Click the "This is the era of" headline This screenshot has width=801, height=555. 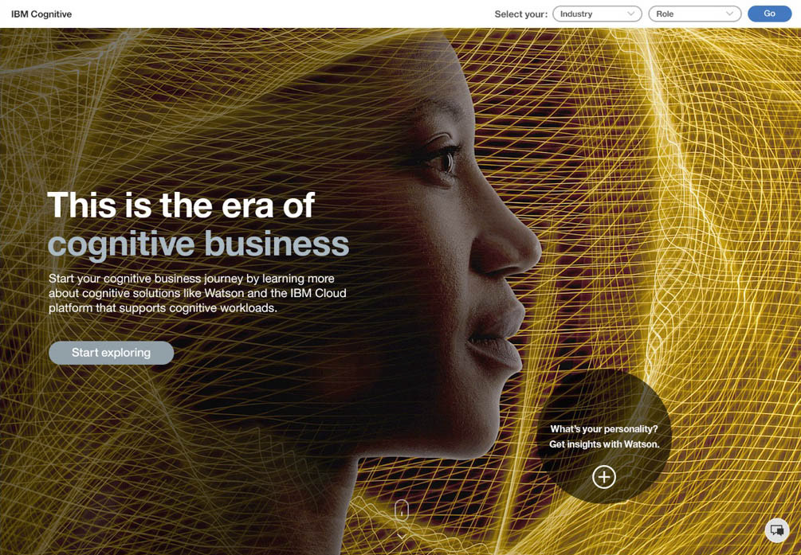click(181, 205)
